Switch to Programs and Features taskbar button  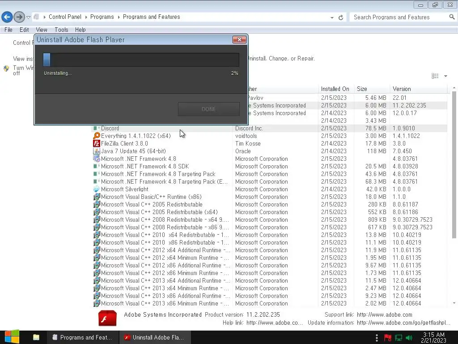point(83,337)
